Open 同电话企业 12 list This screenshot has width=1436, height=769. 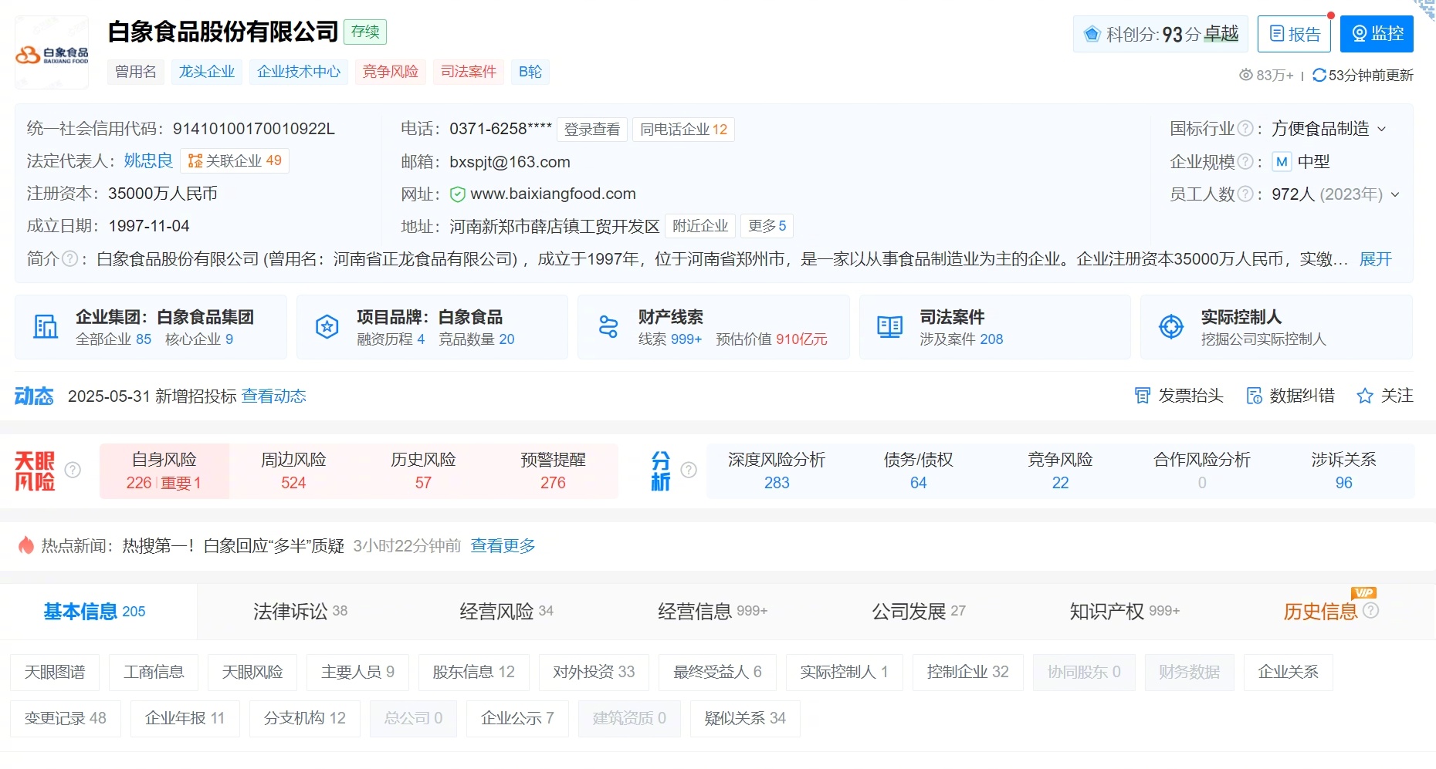[683, 129]
